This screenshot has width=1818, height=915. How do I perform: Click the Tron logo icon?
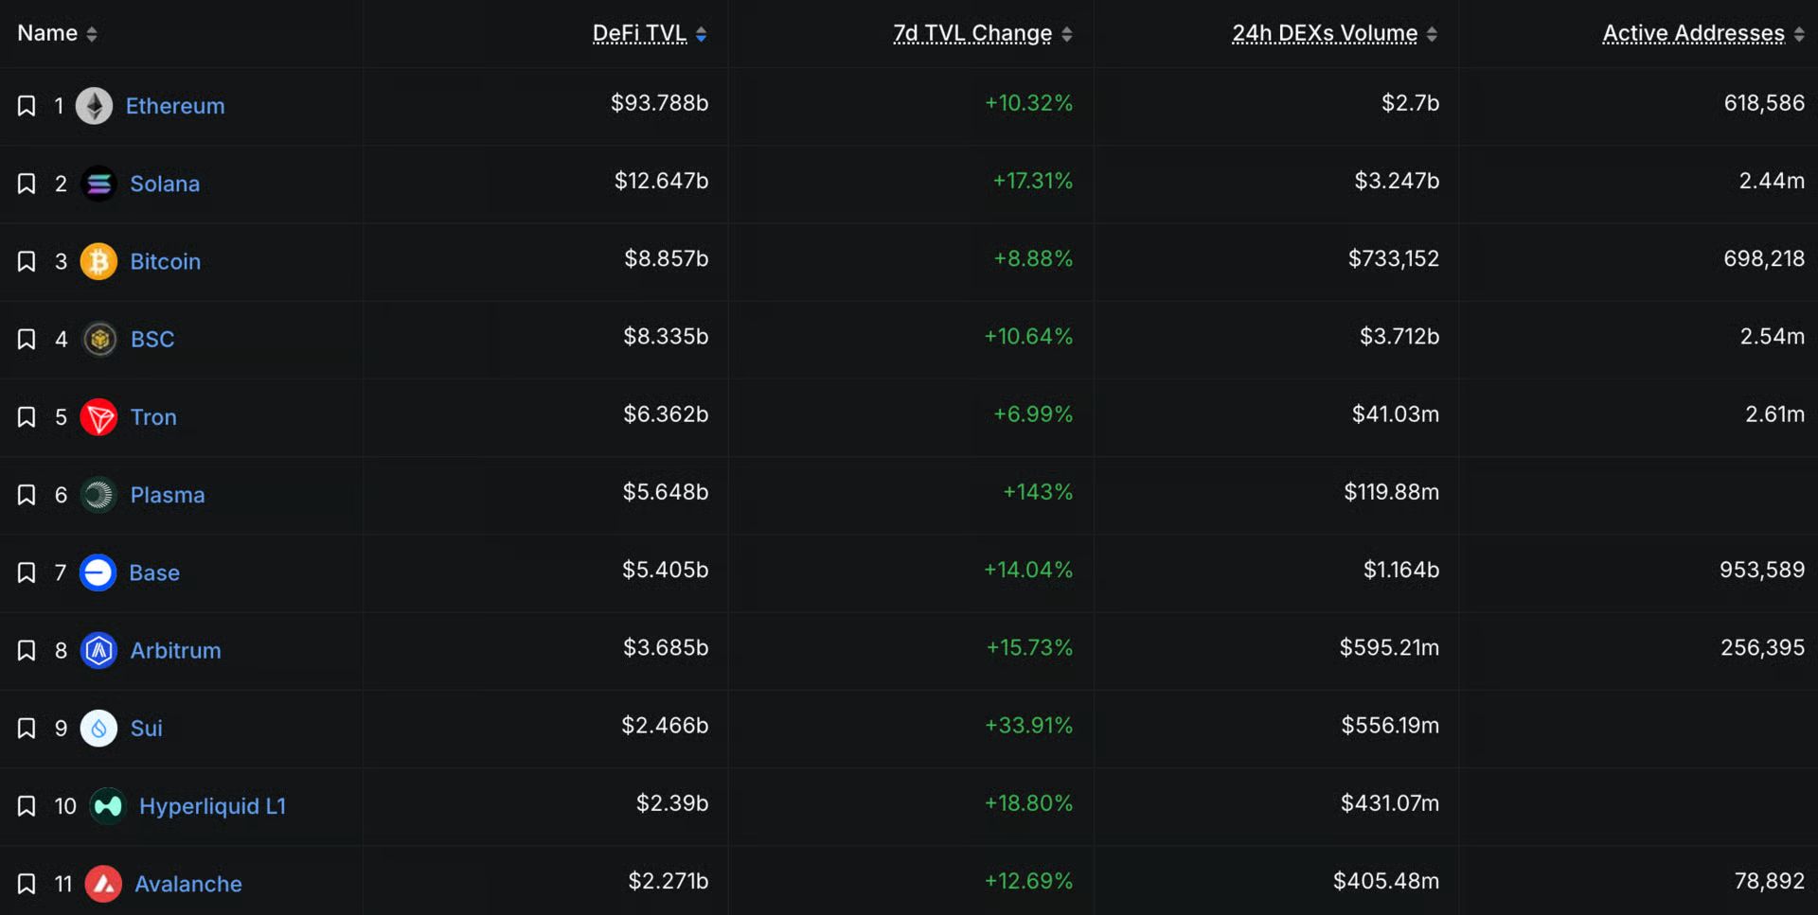pos(98,417)
